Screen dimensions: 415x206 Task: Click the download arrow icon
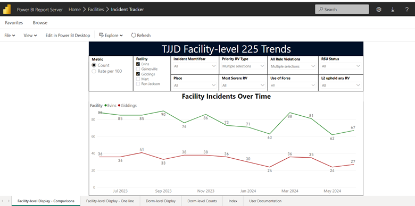393,10
